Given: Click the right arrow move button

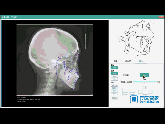Looking at the screenshot, I should (150, 92).
